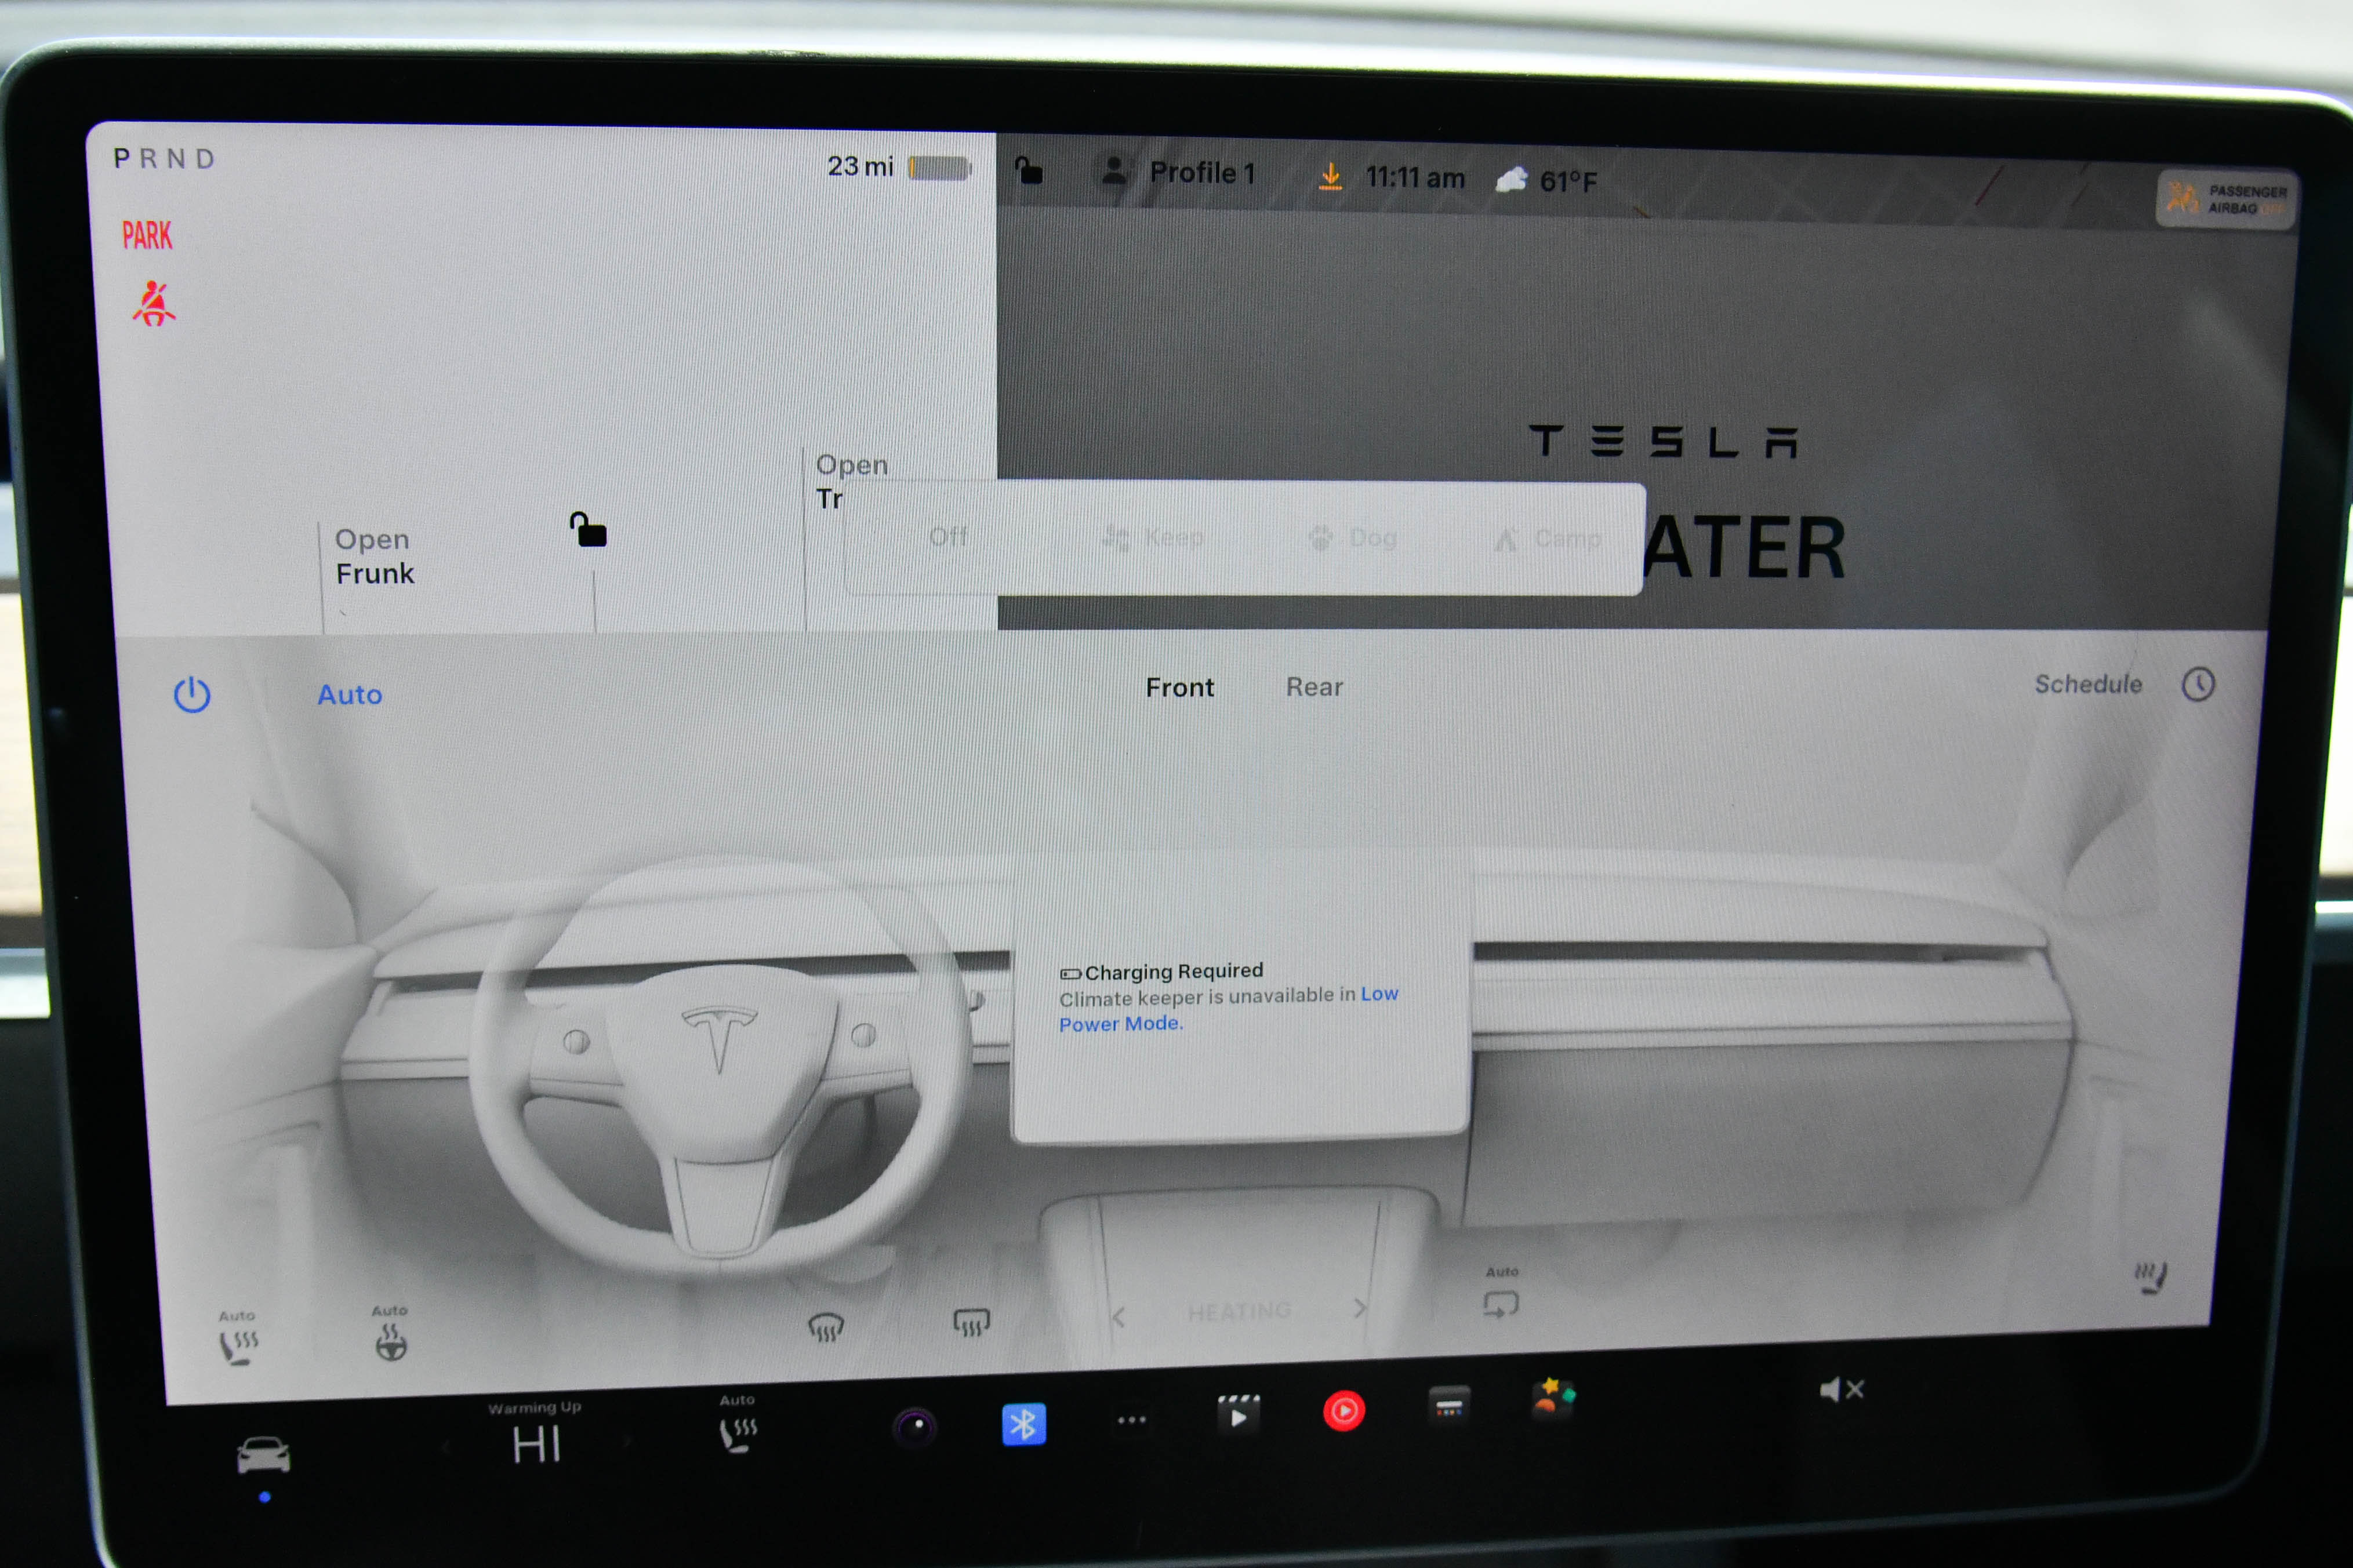Open vehicle Controls car icon
The width and height of the screenshot is (2353, 1568).
pos(263,1455)
